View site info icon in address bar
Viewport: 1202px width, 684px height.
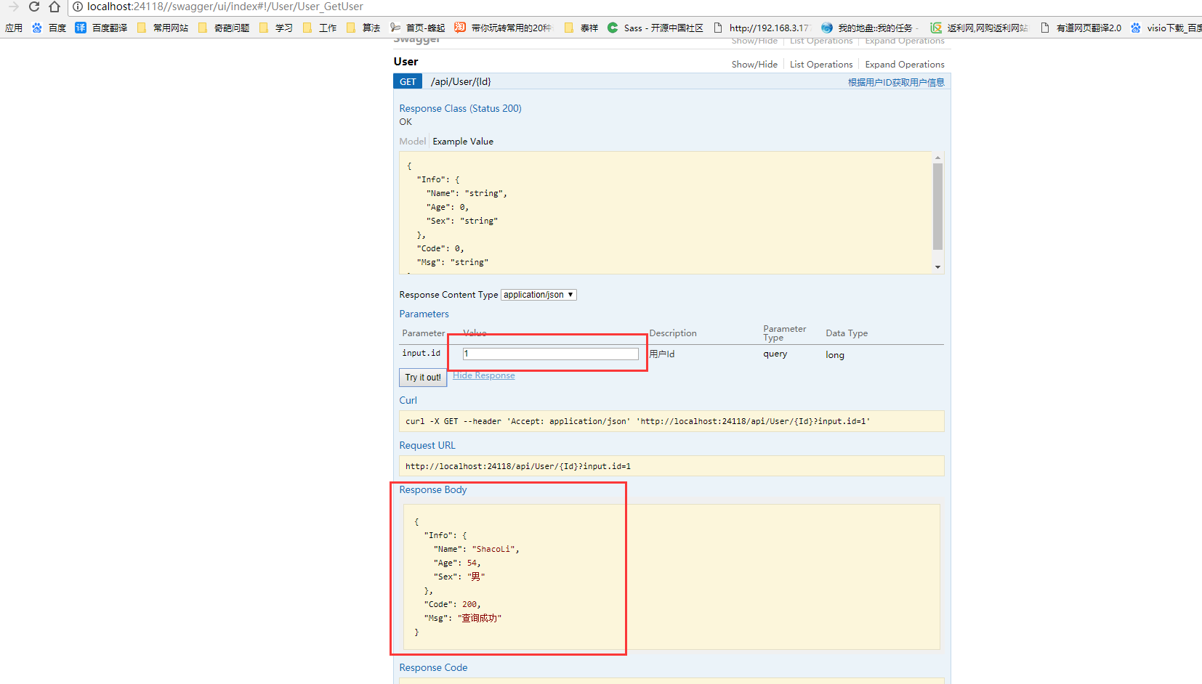(78, 7)
